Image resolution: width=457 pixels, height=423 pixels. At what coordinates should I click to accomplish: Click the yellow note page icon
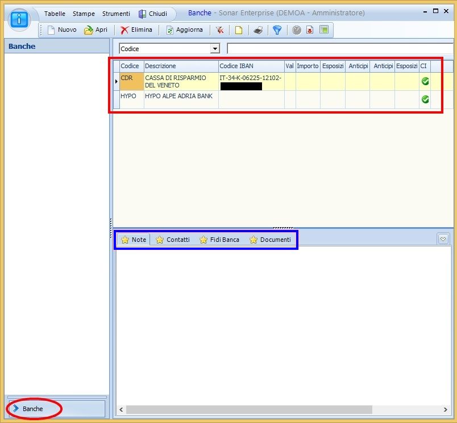[x=239, y=30]
